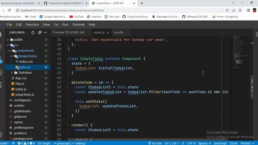
Task: Open a new browser tab
Action: coord(141,3)
